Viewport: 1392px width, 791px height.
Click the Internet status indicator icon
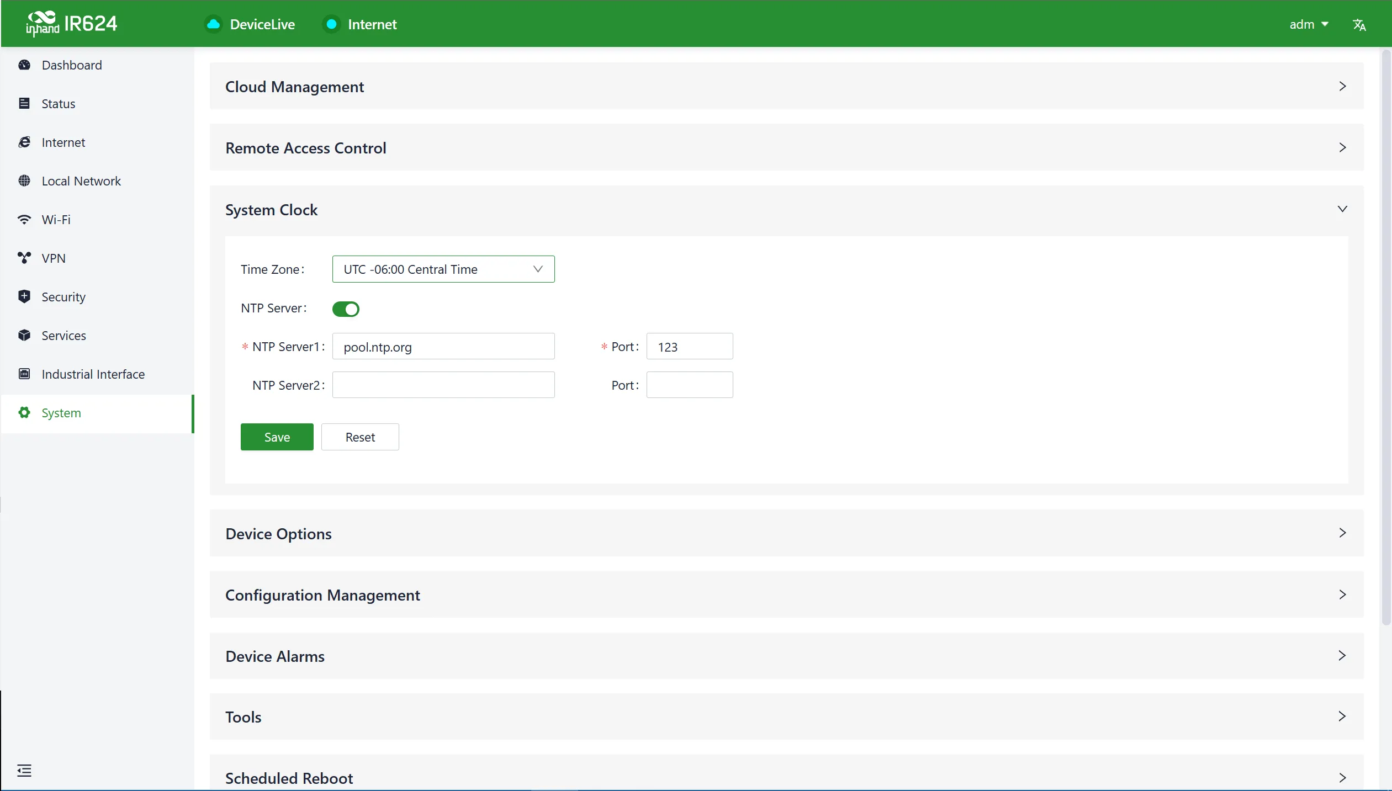[x=331, y=24]
